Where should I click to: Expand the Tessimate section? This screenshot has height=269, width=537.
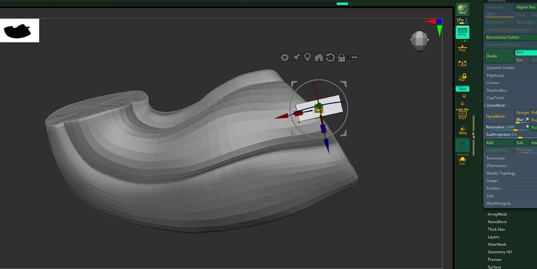[x=495, y=158]
